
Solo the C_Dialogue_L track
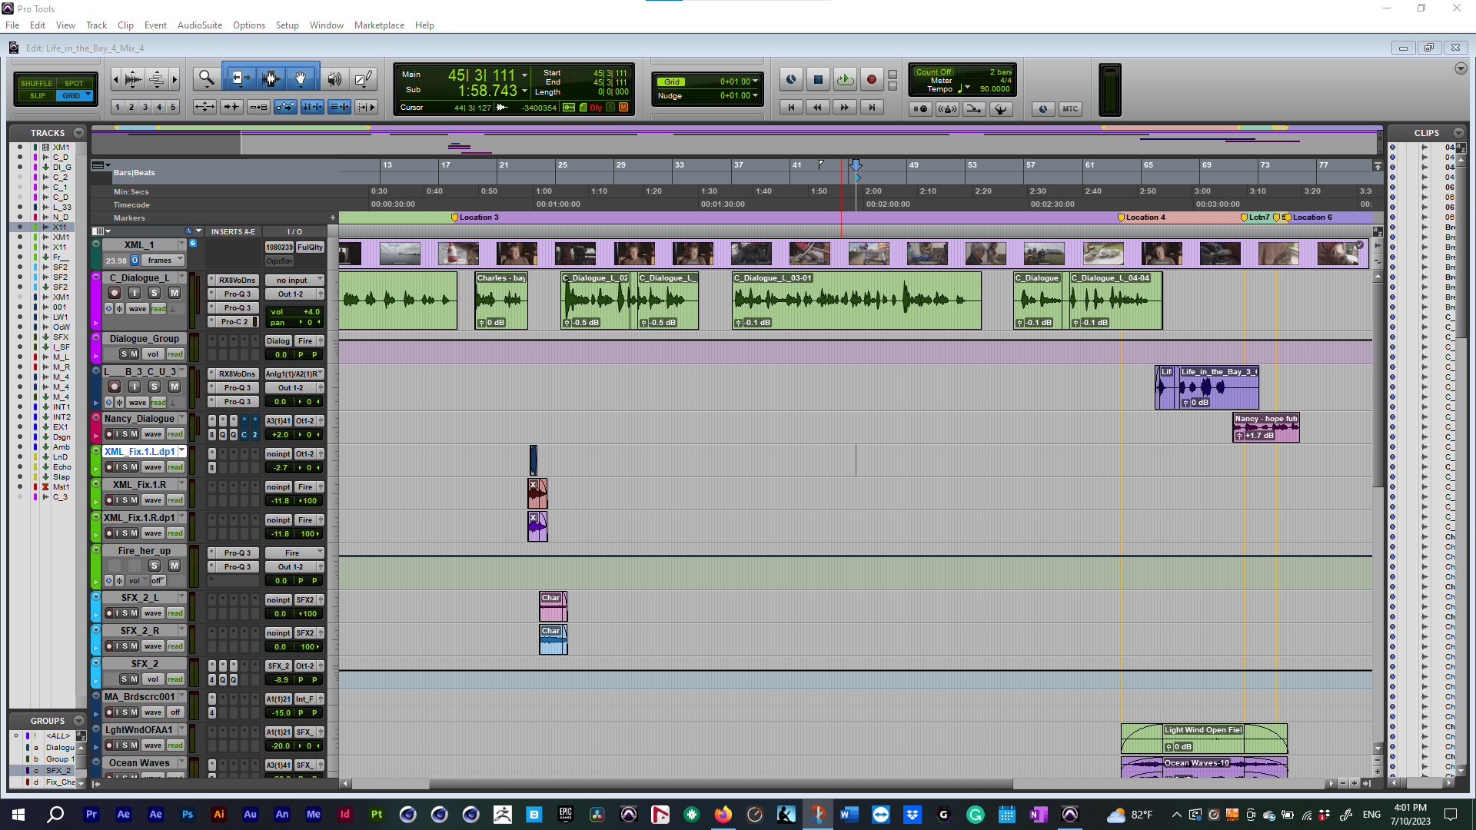coord(154,293)
